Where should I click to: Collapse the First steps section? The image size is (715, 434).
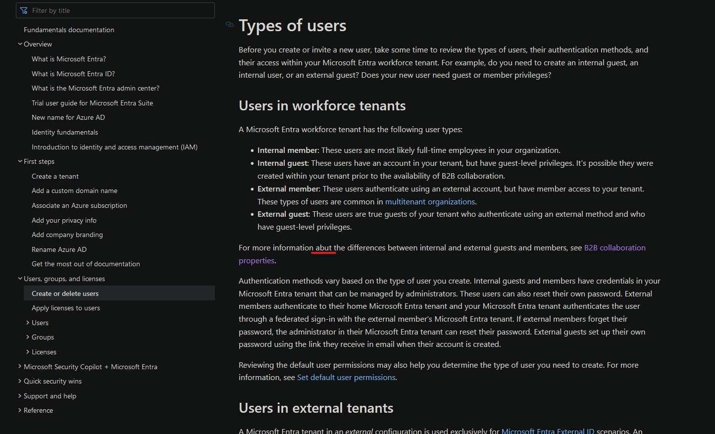(x=20, y=161)
